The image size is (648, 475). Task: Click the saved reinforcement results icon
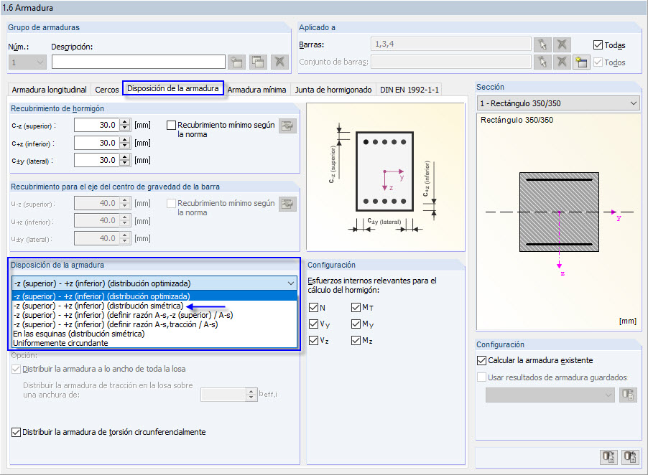pyautogui.click(x=628, y=395)
